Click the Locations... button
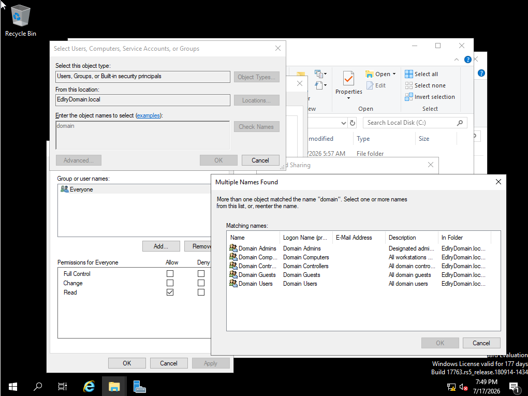Viewport: 528px width, 396px height. 257,100
